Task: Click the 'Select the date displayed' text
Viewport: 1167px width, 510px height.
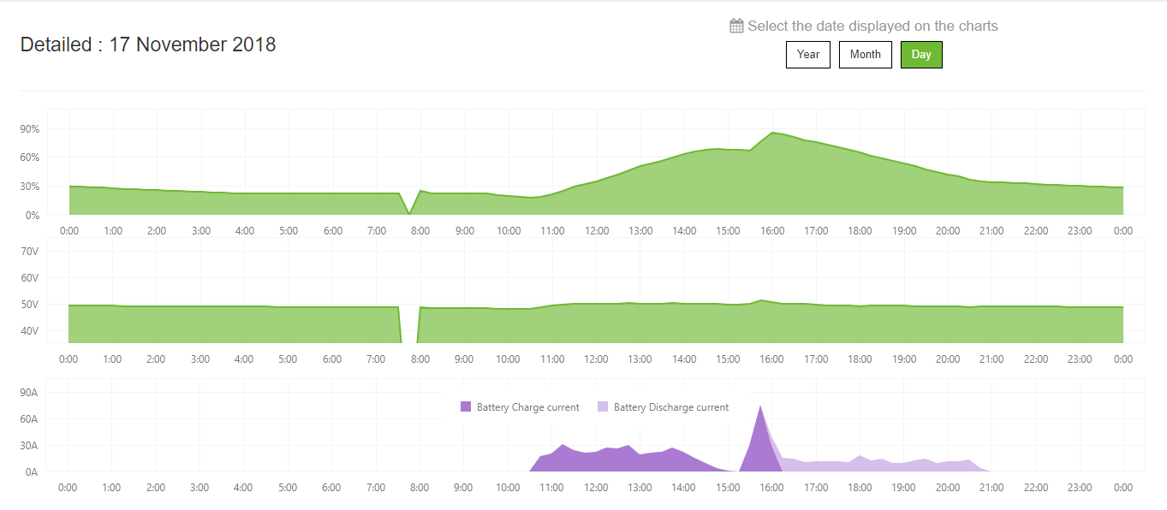Action: coord(872,26)
